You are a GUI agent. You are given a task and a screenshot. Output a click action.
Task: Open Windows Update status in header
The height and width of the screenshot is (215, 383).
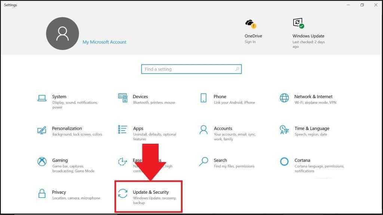pyautogui.click(x=308, y=36)
